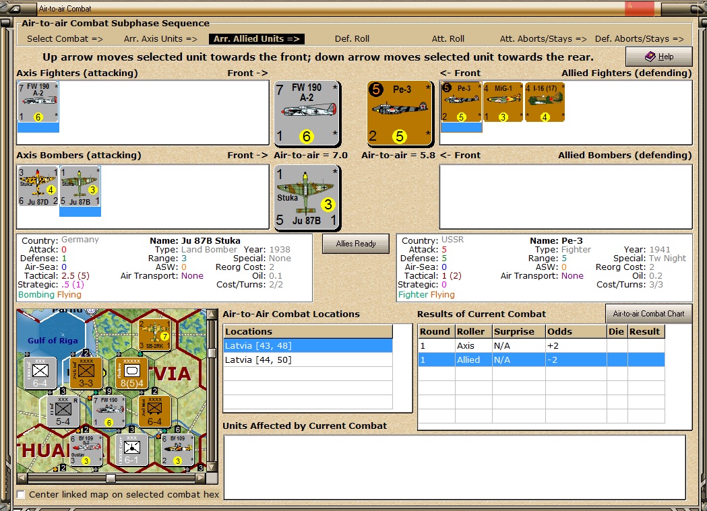Image resolution: width=707 pixels, height=511 pixels.
Task: Click the Roller column header in results
Action: tap(473, 332)
